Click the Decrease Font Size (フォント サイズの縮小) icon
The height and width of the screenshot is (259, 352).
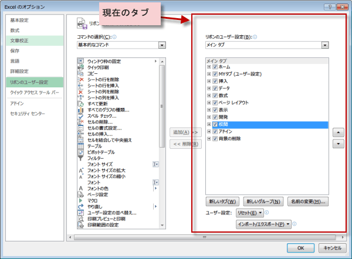tap(80, 176)
